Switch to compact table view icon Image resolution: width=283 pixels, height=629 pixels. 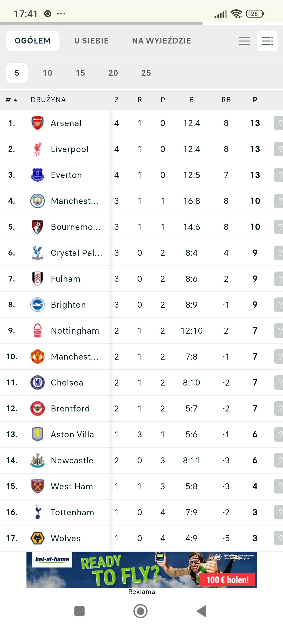pyautogui.click(x=244, y=41)
